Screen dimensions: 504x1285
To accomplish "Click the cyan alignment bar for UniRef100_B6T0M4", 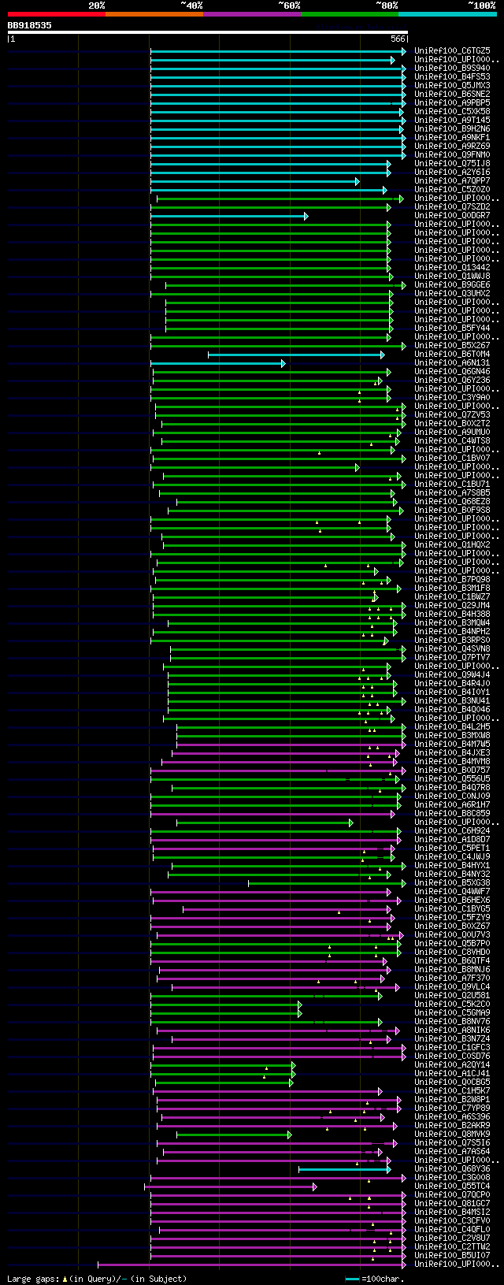I will (x=296, y=355).
